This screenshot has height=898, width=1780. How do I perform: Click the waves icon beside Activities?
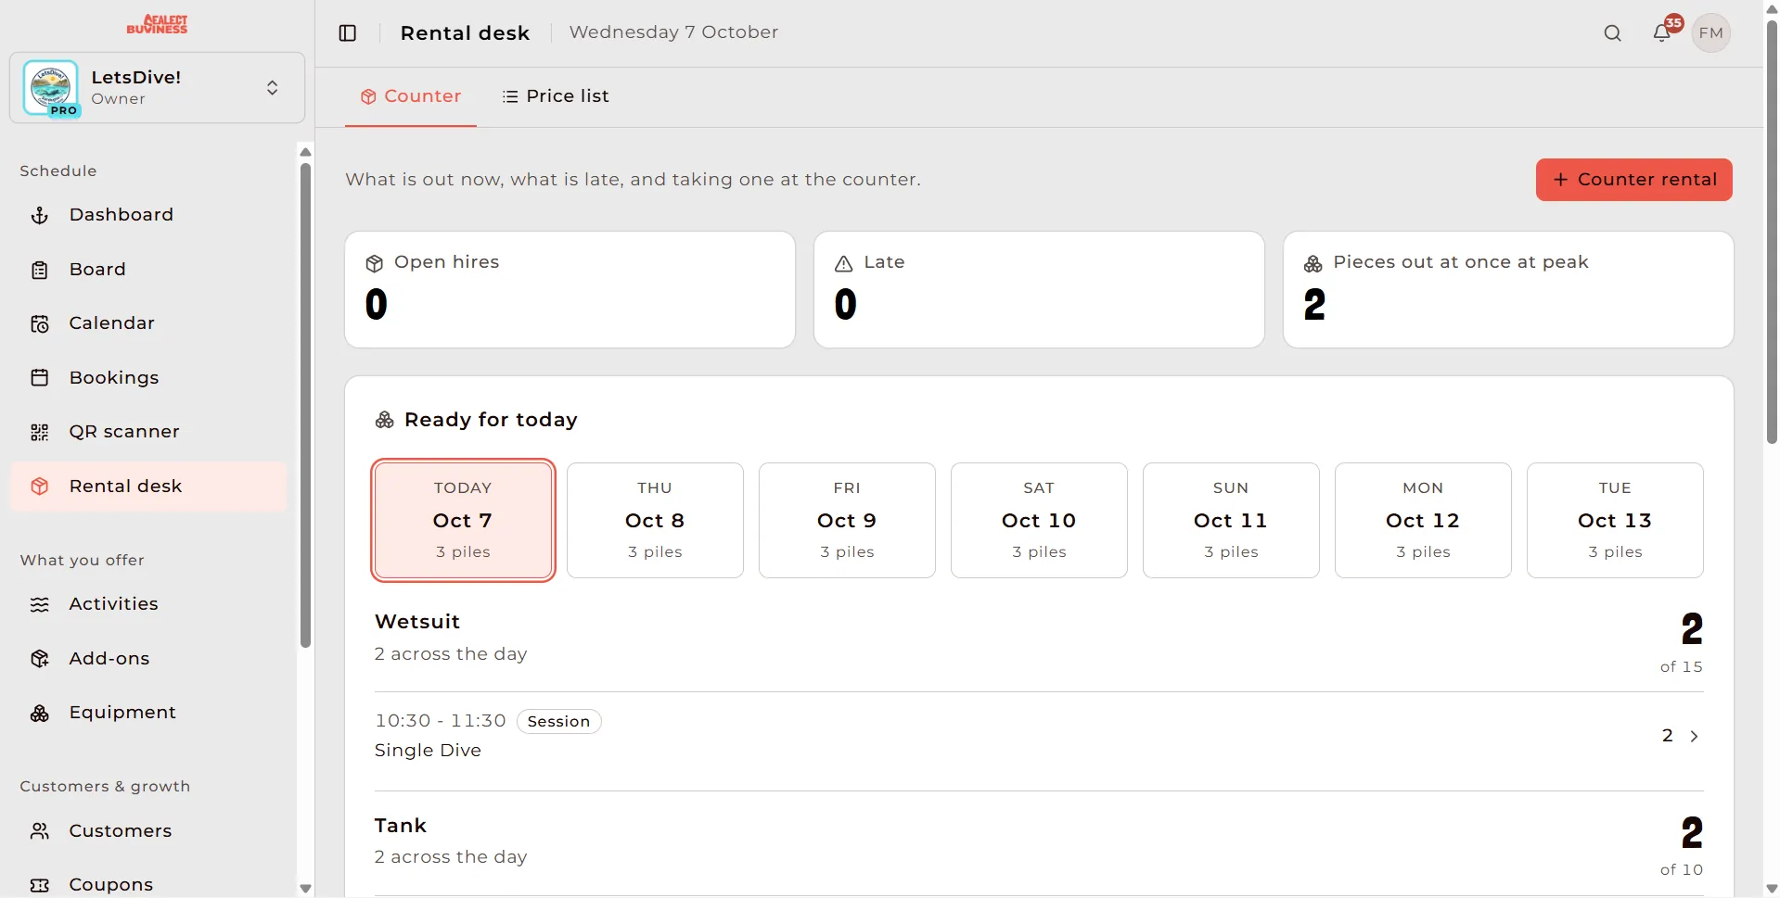tap(40, 604)
